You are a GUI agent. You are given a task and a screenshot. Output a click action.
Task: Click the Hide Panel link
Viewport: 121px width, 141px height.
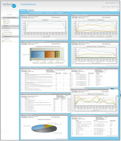(9, 15)
